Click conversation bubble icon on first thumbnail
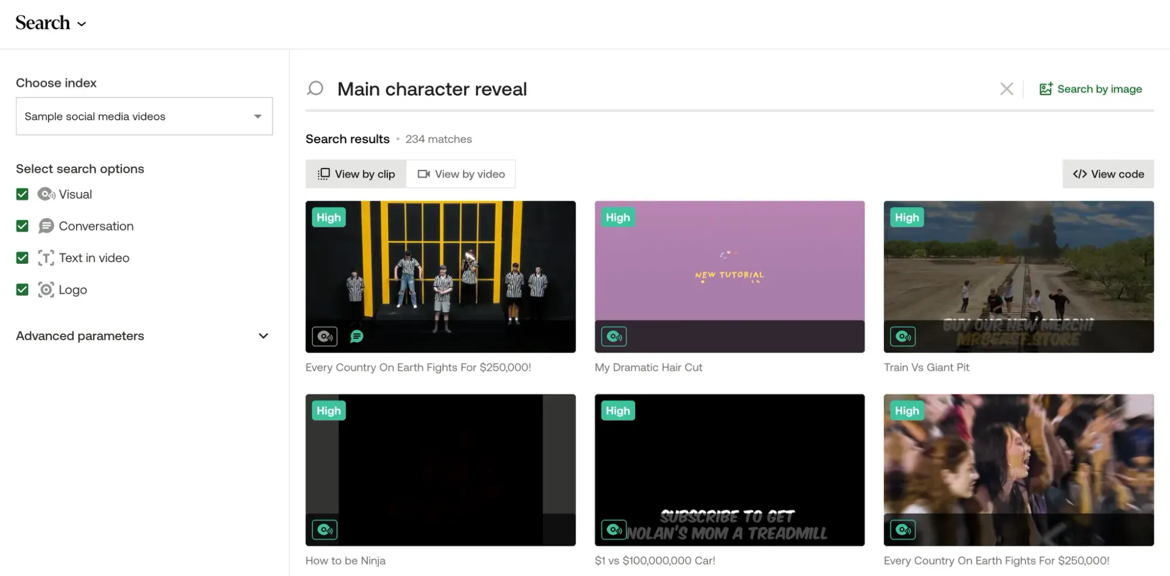Screen dimensions: 1170x576 pyautogui.click(x=356, y=336)
